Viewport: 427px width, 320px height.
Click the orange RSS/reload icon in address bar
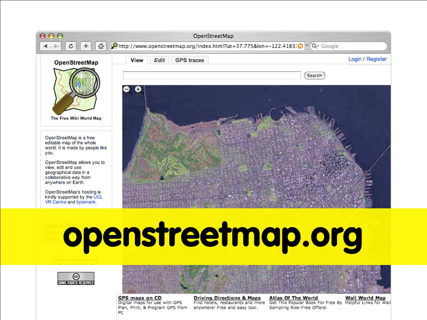point(300,46)
